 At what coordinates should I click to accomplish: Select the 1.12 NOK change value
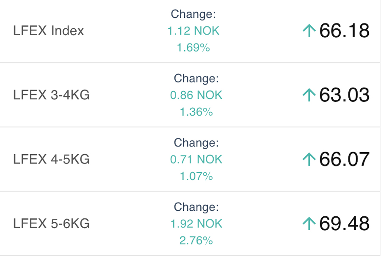[193, 31]
